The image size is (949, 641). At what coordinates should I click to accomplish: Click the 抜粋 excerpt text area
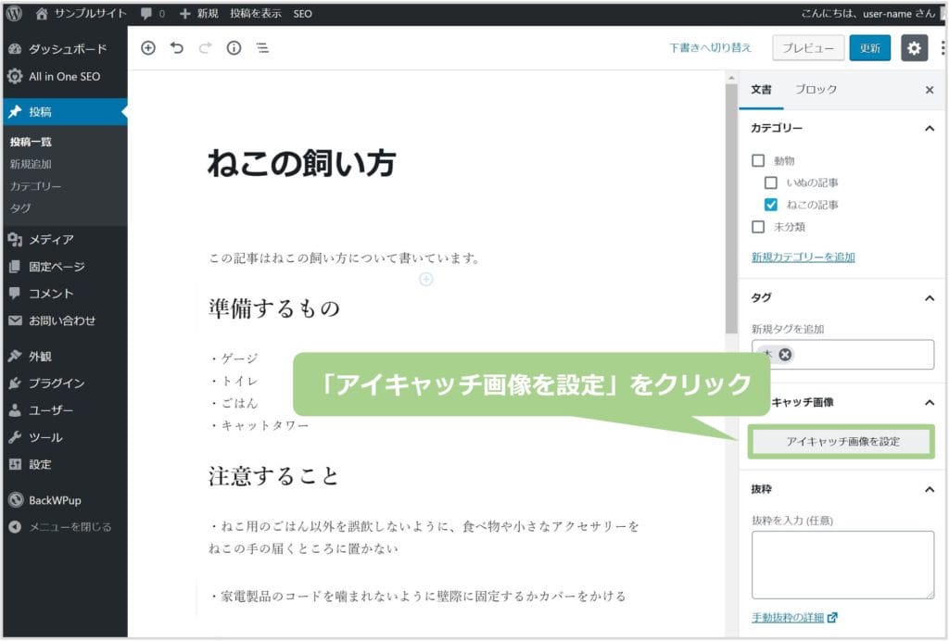coord(841,564)
